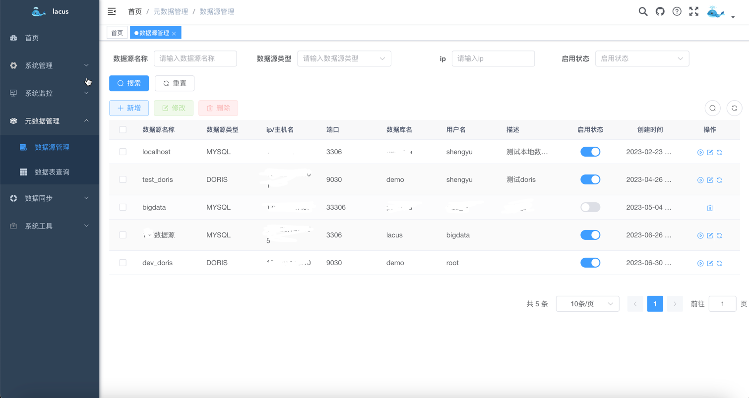Toggle fullscreen with the expand icon

(x=693, y=11)
